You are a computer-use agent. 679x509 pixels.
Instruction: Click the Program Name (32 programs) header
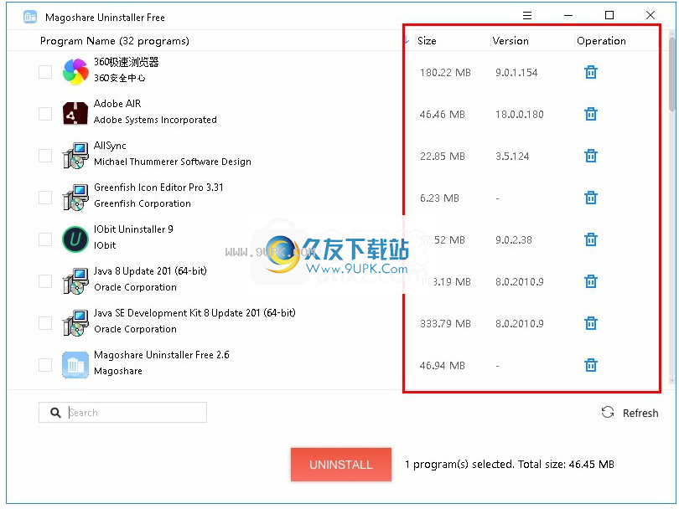tap(114, 41)
